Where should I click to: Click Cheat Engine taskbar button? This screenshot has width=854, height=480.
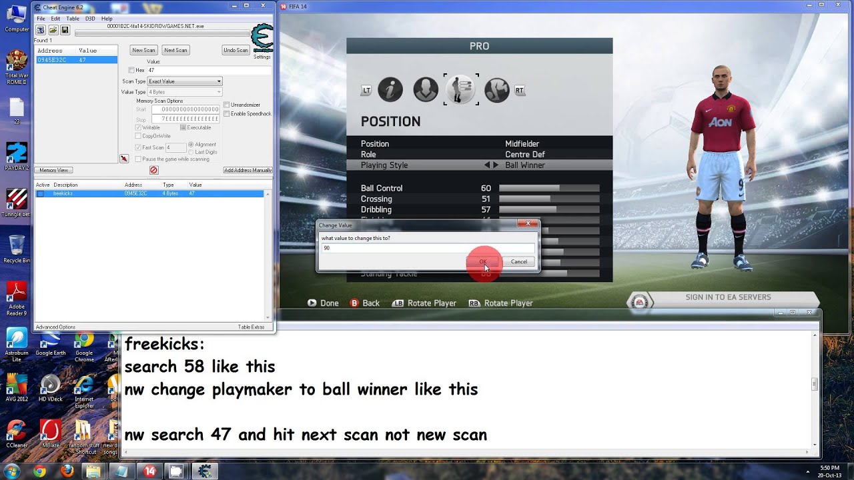point(205,471)
